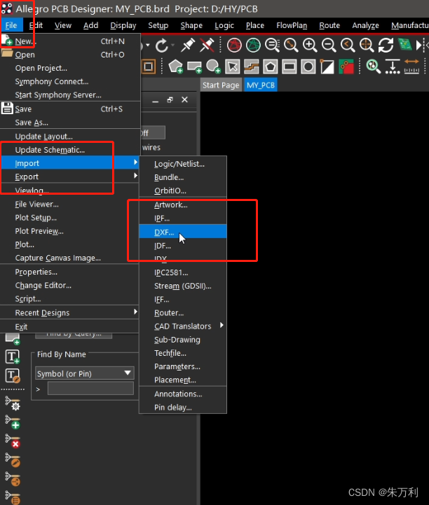The image size is (429, 505).
Task: Click Plot Setup... in File menu
Action: click(x=36, y=218)
